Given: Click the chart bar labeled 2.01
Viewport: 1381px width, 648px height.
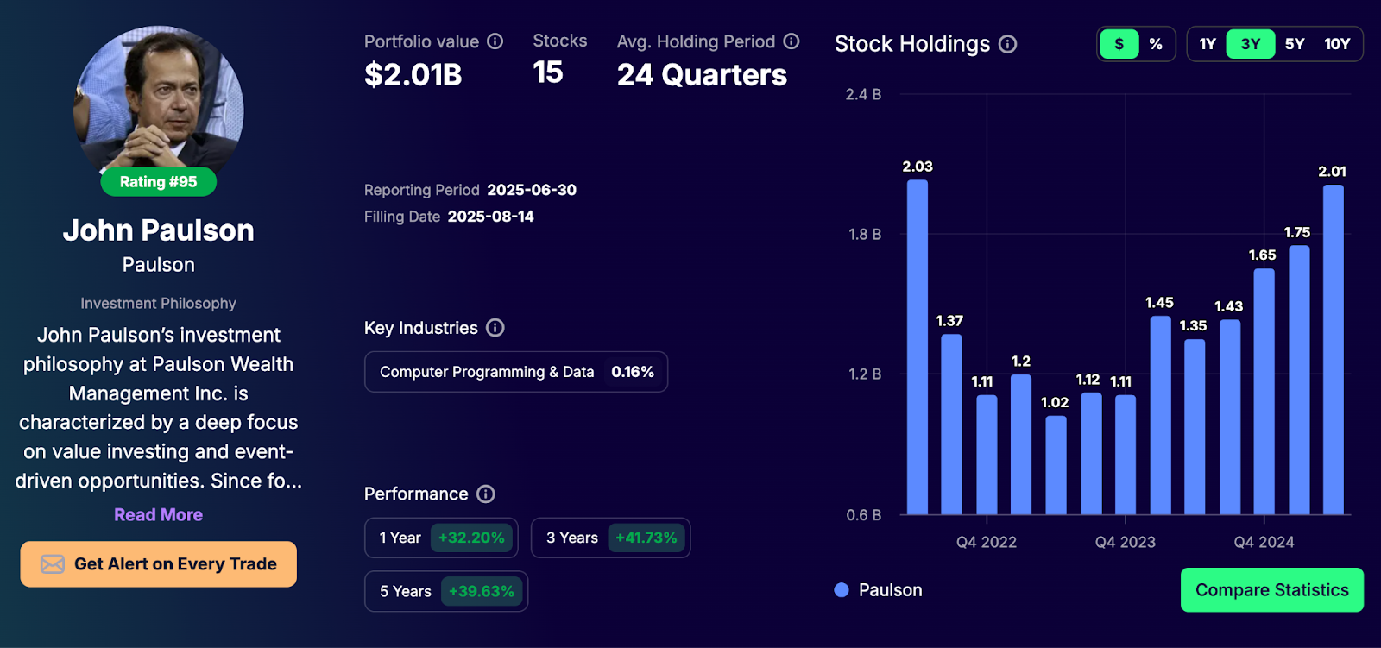Looking at the screenshot, I should tap(1334, 349).
